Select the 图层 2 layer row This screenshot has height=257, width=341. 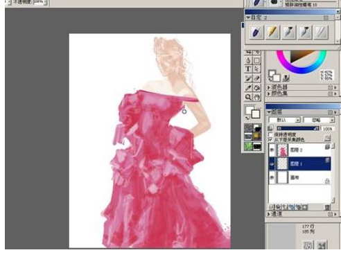(300, 150)
